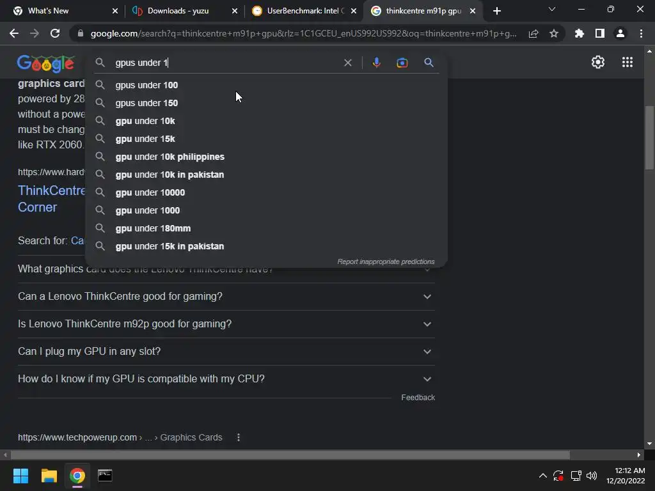Open a new tab with plus button

click(x=496, y=11)
